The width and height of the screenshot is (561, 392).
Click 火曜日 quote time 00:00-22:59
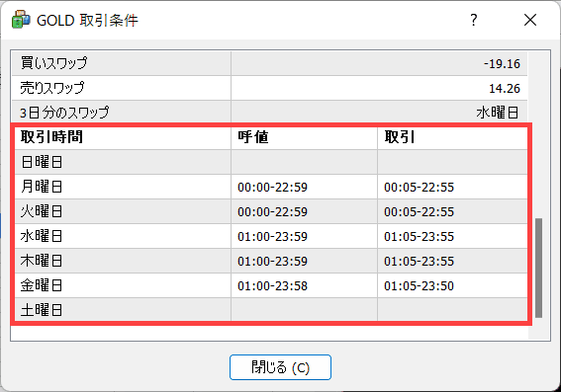[272, 211]
